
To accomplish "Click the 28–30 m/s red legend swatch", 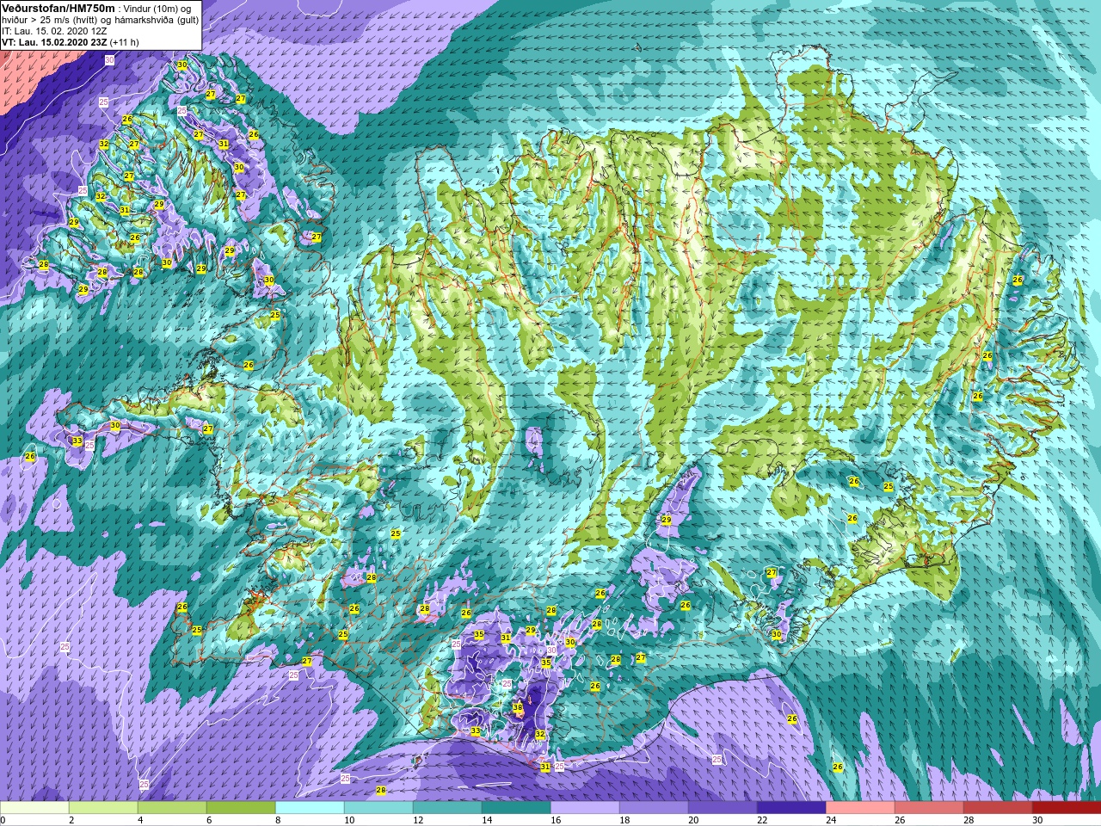I will (998, 808).
